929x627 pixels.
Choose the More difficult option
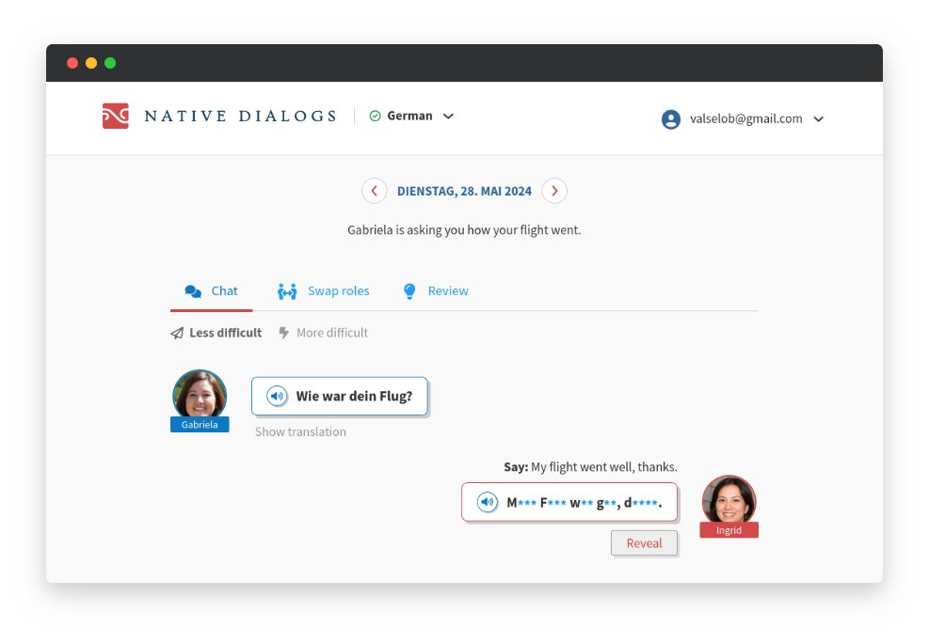tap(324, 333)
